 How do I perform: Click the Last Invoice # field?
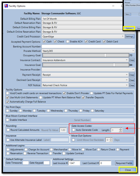click(74, 163)
